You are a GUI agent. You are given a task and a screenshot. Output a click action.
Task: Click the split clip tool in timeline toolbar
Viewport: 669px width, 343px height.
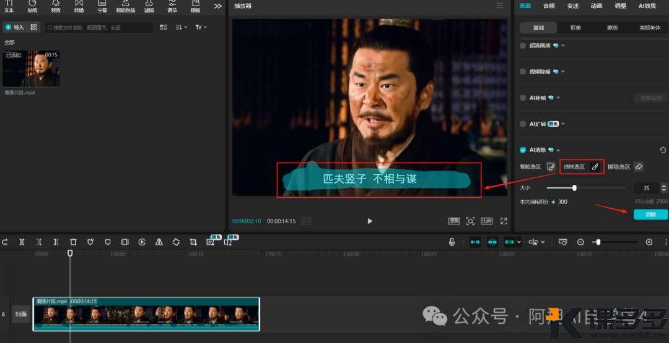tap(22, 242)
